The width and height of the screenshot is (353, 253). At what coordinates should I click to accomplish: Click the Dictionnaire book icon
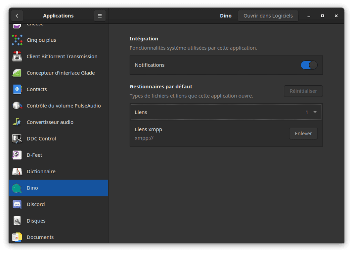[17, 172]
